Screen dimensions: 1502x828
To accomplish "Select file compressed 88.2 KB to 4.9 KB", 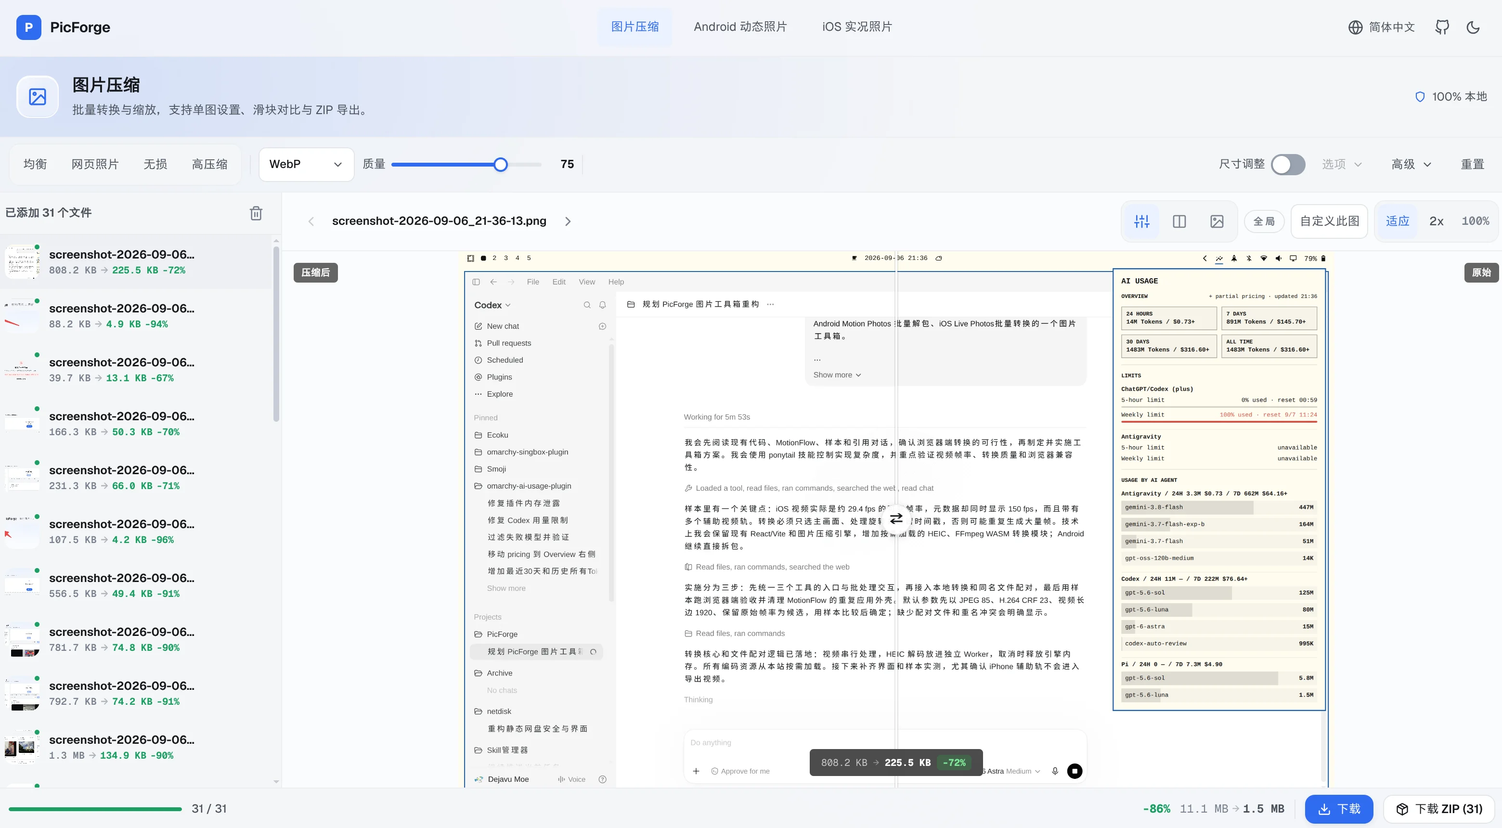I will [x=136, y=316].
